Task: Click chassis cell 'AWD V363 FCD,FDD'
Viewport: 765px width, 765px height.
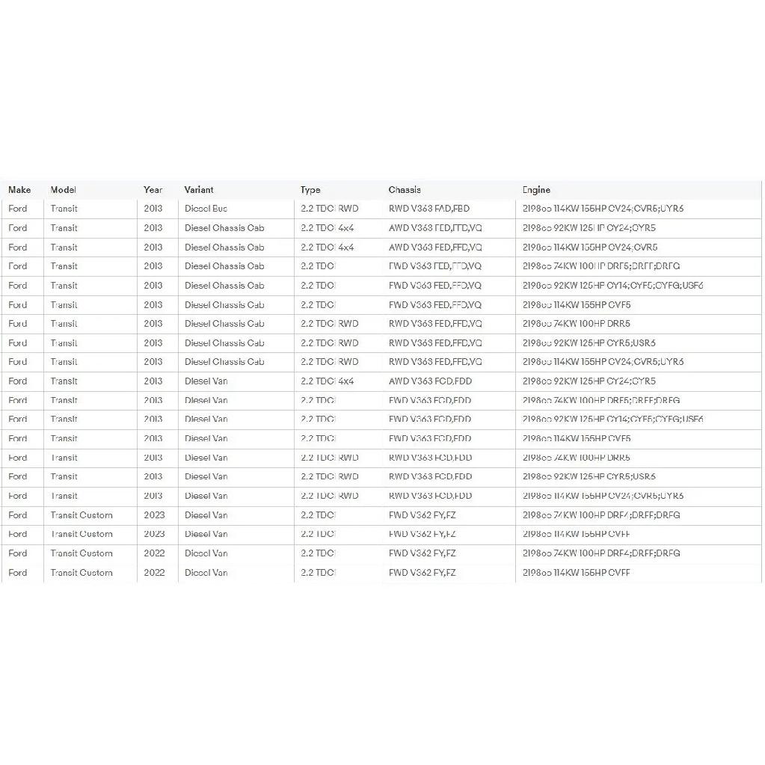Action: 430,381
